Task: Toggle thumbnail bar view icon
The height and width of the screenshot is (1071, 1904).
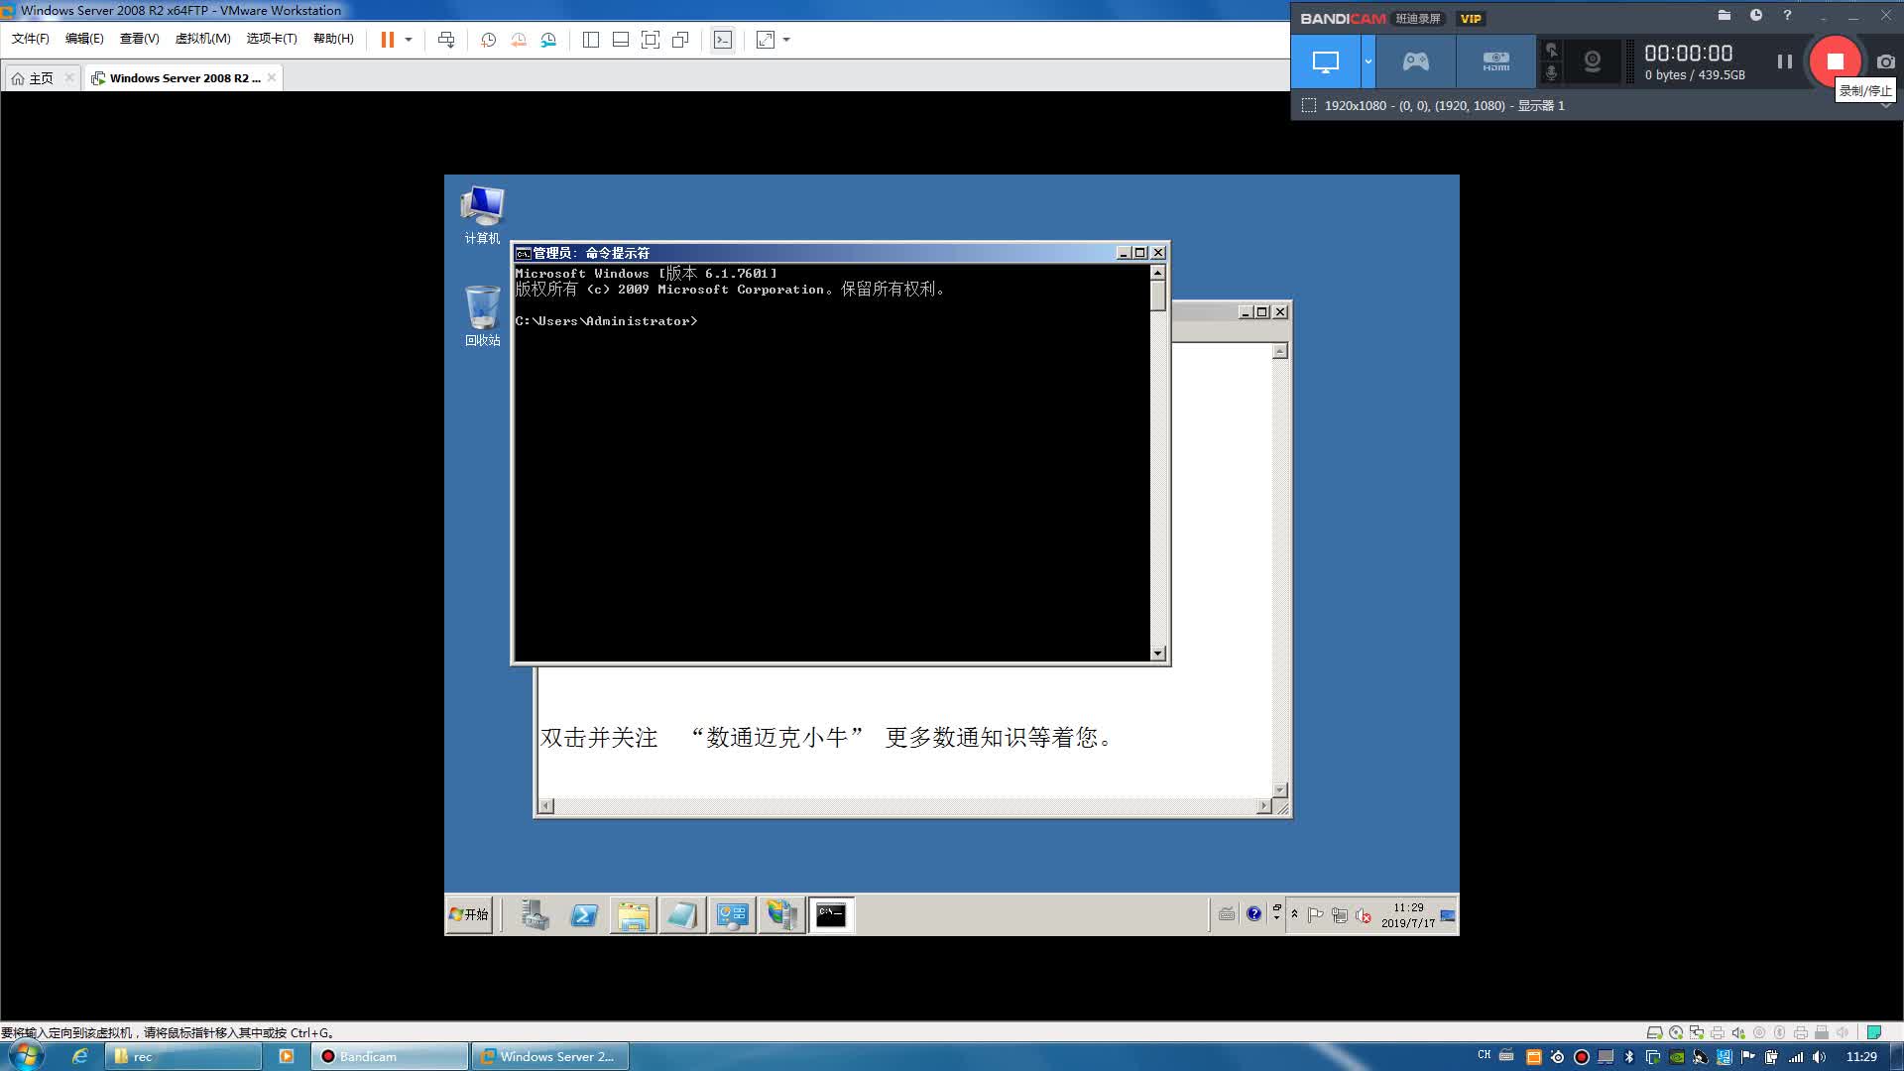Action: pyautogui.click(x=621, y=40)
